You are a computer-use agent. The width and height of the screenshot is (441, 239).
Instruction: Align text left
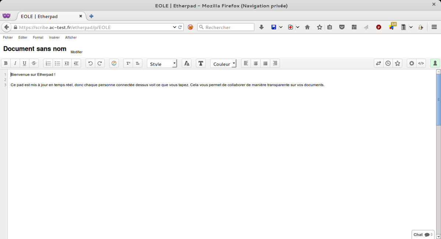pos(246,63)
